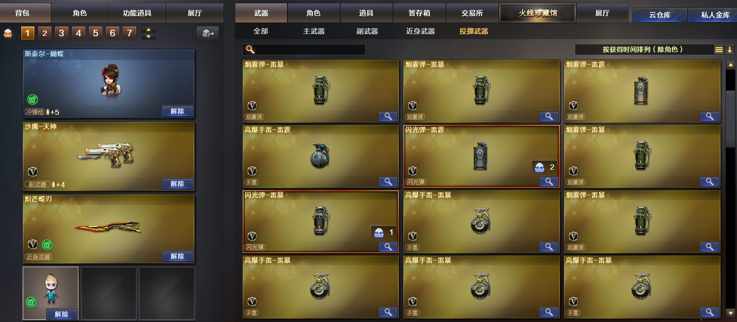Screen dimensions: 737x322
Task: Select backpack slot number 3
Action: (61, 33)
